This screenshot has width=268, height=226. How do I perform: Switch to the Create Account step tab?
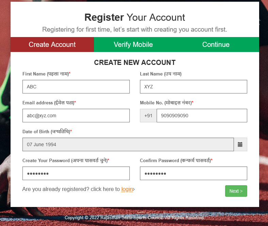pos(52,45)
